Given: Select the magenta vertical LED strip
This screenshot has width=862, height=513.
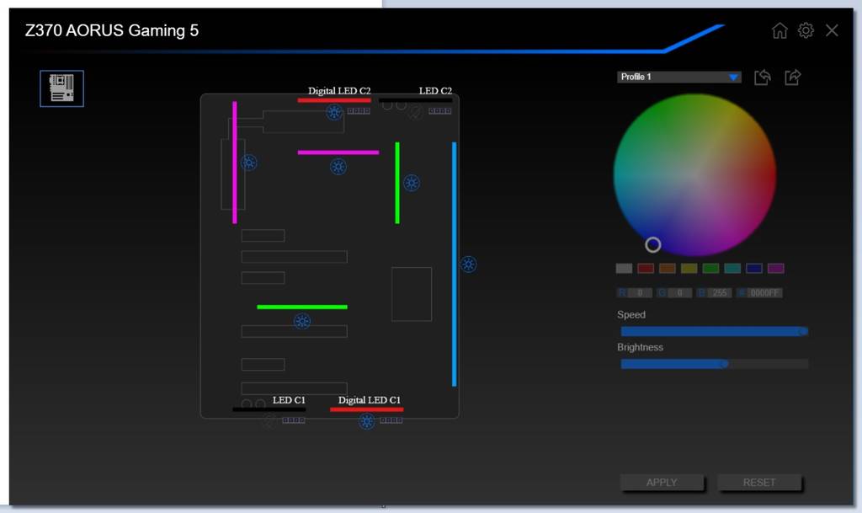Looking at the screenshot, I should pos(235,163).
